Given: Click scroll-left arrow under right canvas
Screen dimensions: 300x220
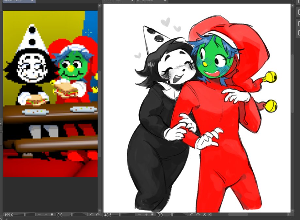Looking at the screenshot, I should [x=210, y=215].
